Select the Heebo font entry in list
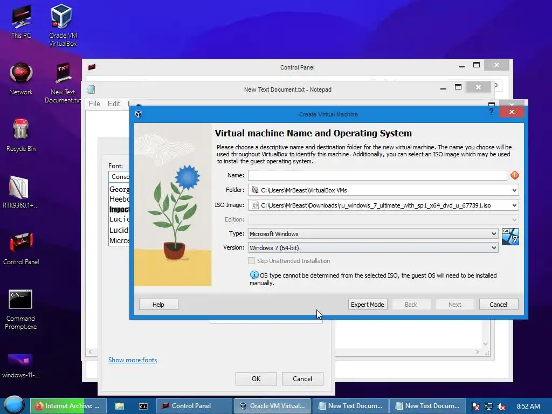Screen dimensions: 552x414 (x=119, y=199)
